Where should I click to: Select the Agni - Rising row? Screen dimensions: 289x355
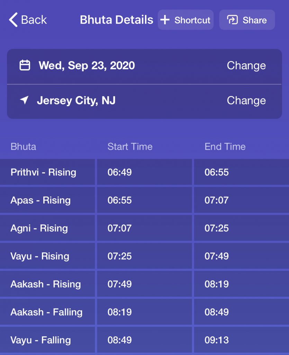[144, 228]
